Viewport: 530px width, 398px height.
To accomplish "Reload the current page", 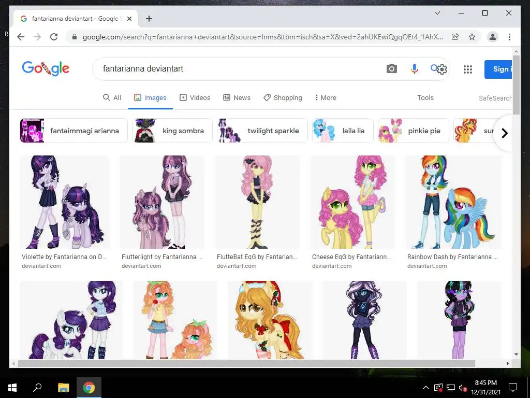I will (54, 37).
